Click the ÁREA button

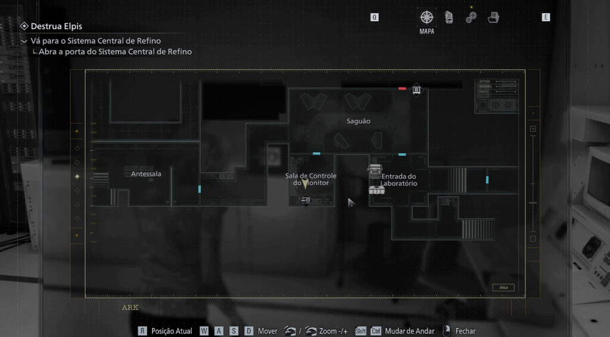click(503, 287)
